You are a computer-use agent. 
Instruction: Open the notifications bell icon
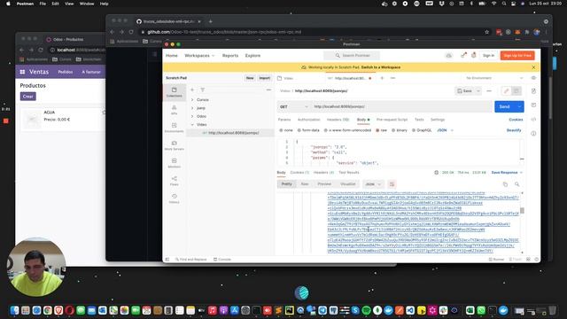click(x=474, y=55)
